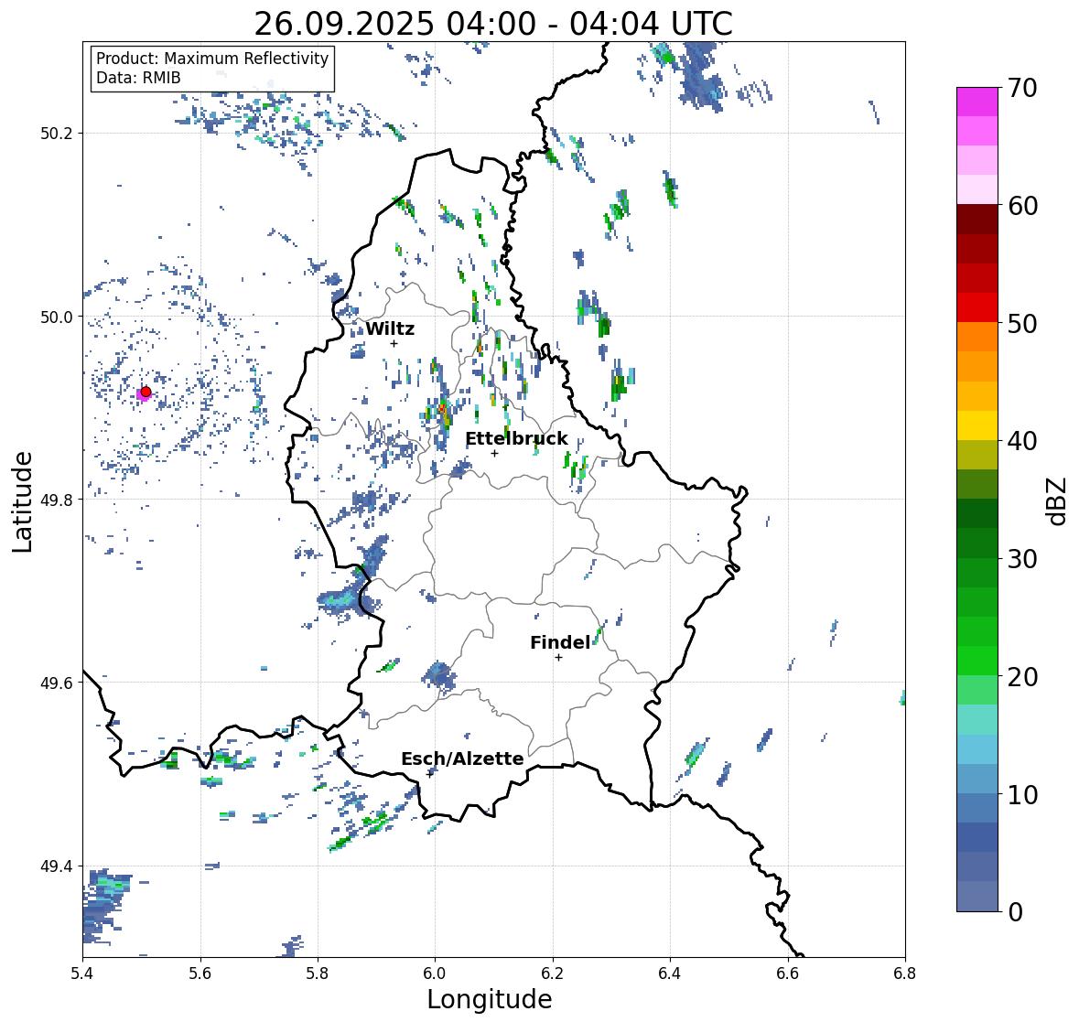Click the 6.6 longitude tick label
1079x1022 pixels.
point(788,974)
